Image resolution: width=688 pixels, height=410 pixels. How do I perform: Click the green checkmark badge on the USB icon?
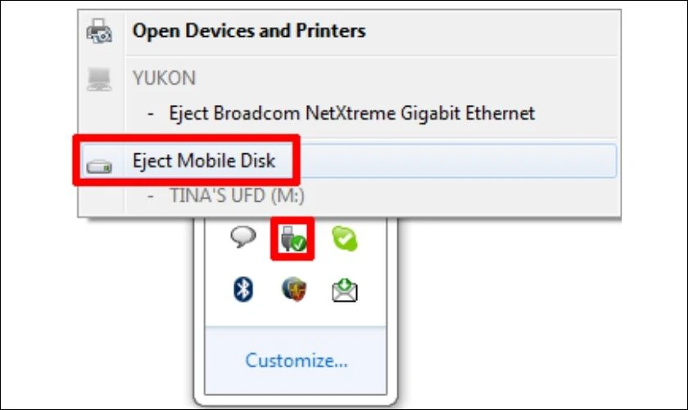coord(299,244)
